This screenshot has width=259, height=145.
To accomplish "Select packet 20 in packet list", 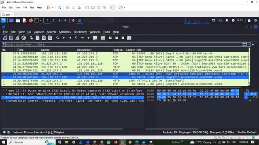I will click(x=125, y=54).
